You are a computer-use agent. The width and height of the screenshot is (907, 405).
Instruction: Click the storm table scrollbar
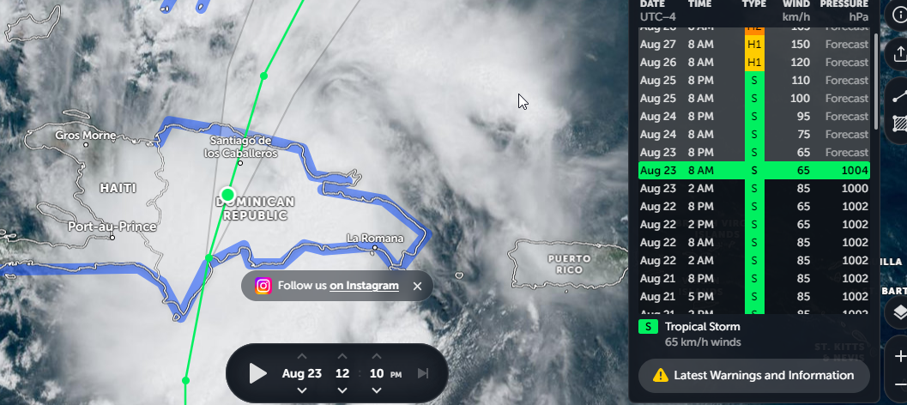876,81
